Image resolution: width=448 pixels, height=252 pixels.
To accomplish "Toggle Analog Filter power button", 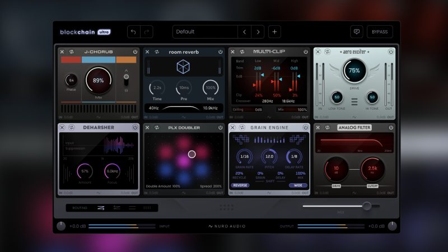I will [391, 128].
